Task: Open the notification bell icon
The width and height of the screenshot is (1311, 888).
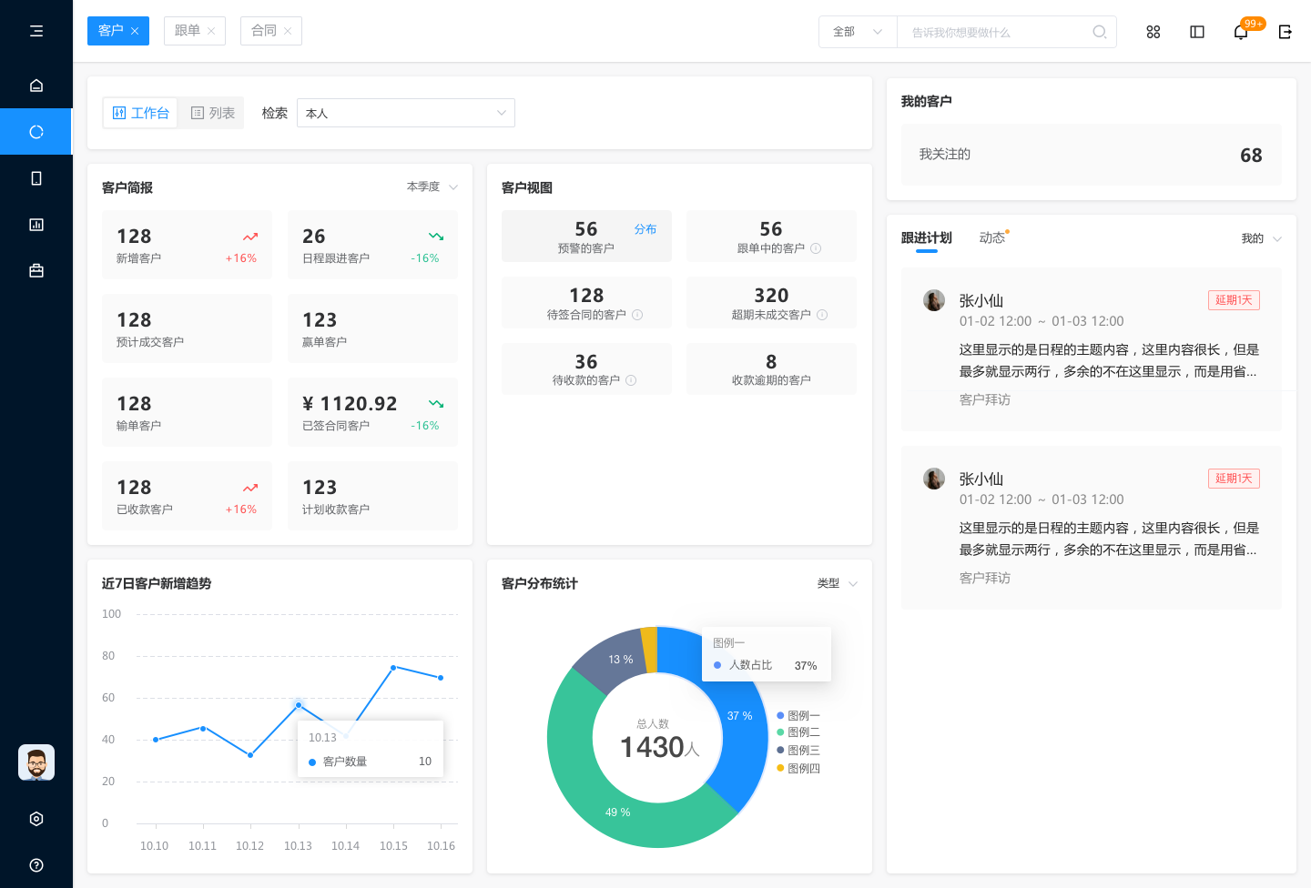Action: [1240, 32]
